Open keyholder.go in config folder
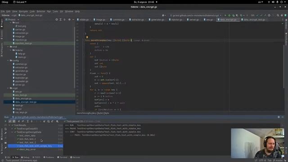Screen dimensions: 288x162 [21, 78]
